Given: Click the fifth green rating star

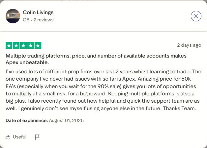Looking at the screenshot, I should click(x=38, y=45).
